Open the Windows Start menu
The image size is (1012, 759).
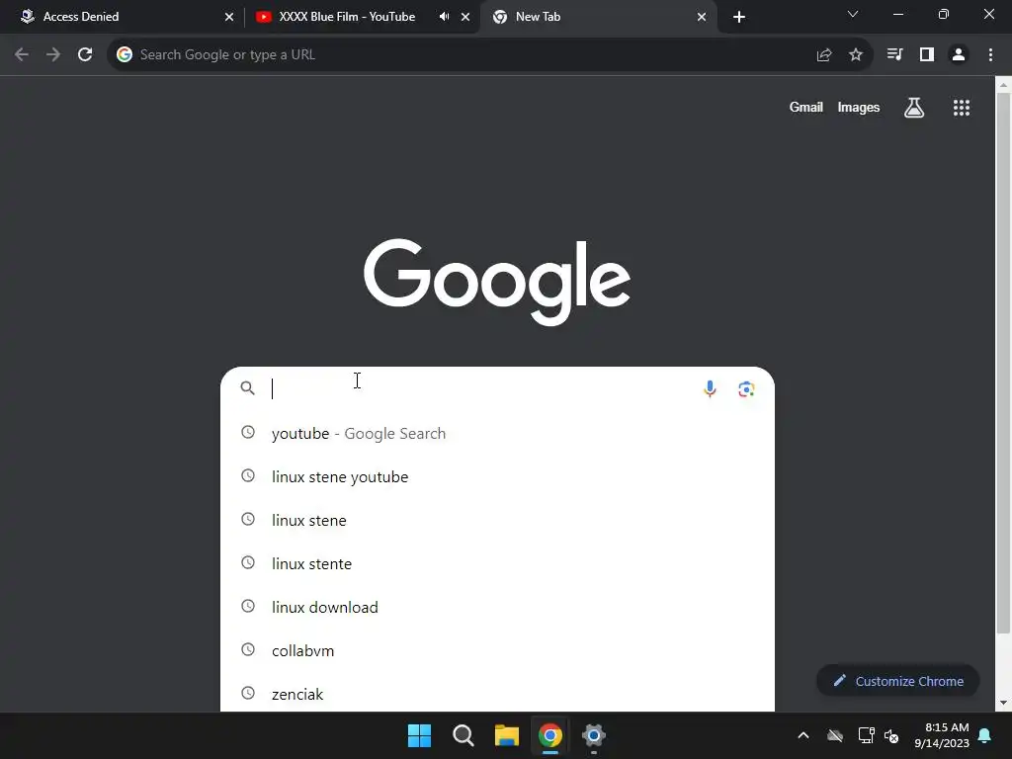pyautogui.click(x=419, y=735)
